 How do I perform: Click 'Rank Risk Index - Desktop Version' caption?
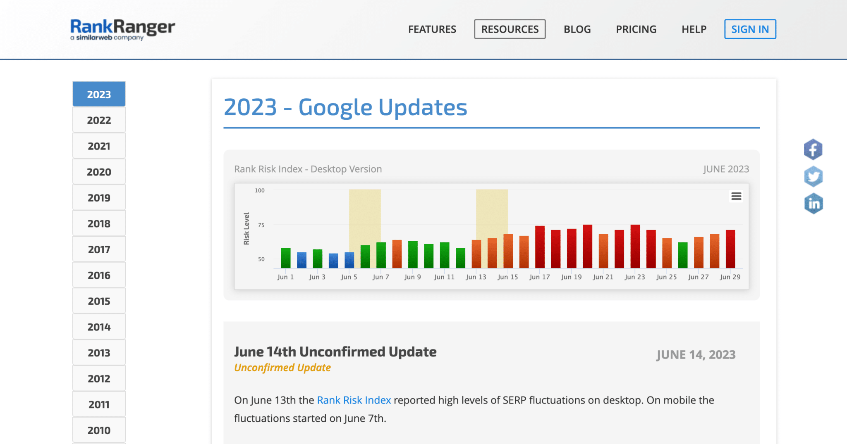(x=308, y=169)
